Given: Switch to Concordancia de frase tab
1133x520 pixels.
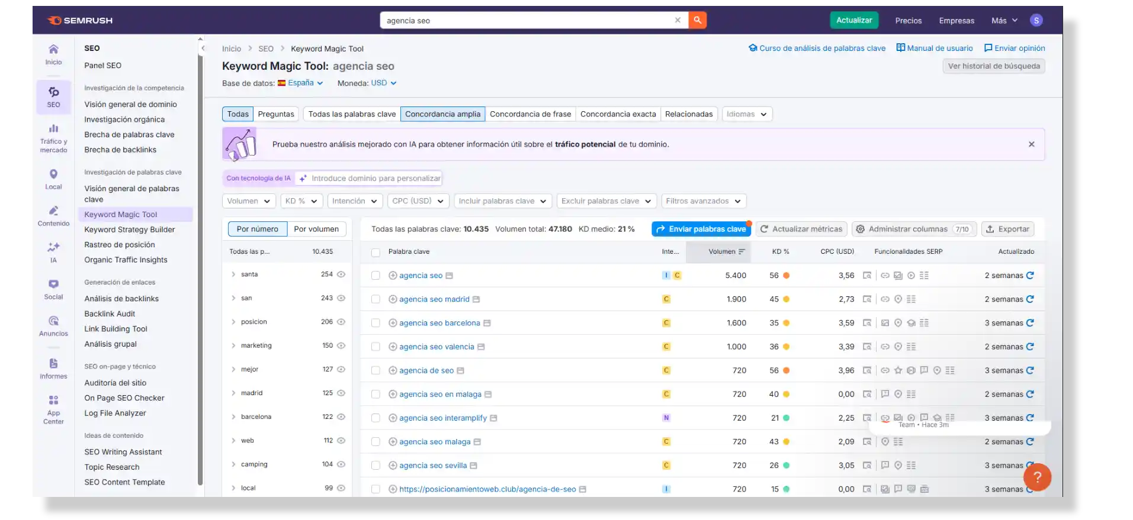Looking at the screenshot, I should coord(530,114).
